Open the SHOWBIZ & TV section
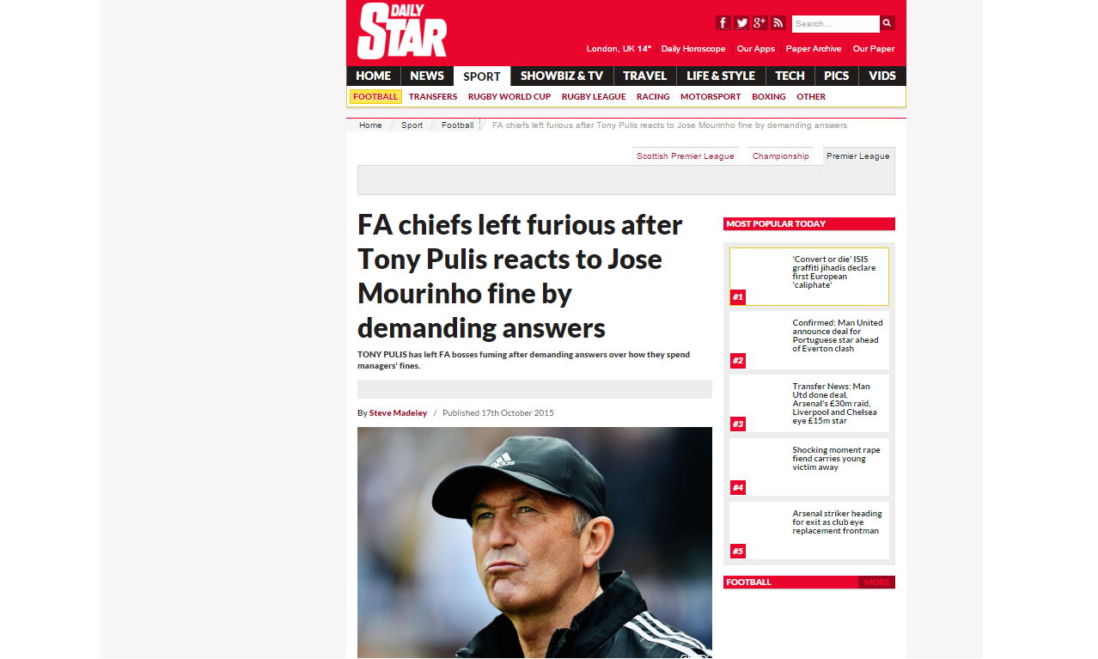Viewport: 1098px width, 659px height. pos(562,76)
